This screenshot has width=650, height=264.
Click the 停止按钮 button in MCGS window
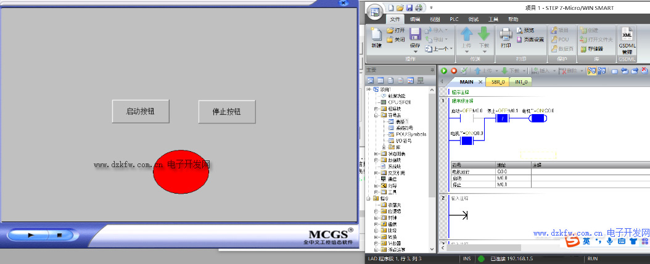coord(226,112)
